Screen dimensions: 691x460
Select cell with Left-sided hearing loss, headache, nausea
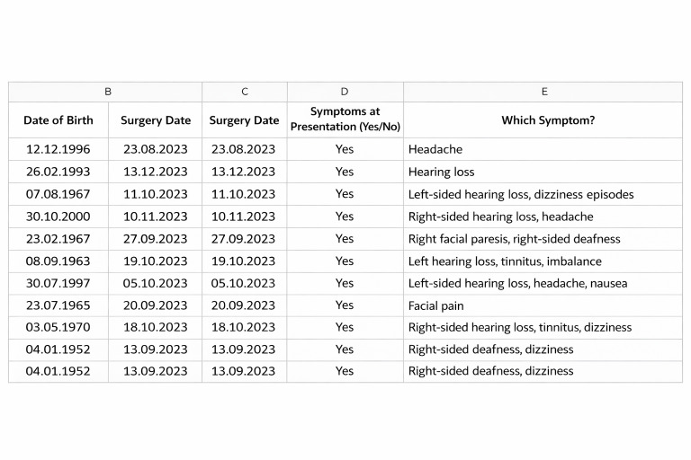543,284
